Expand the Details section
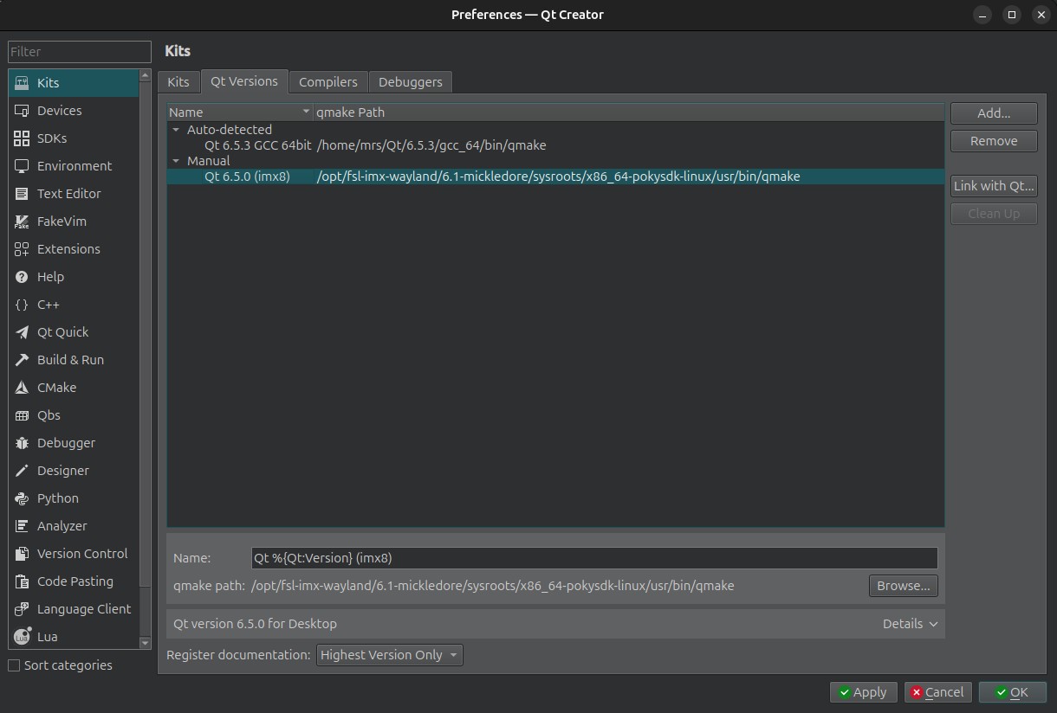Viewport: 1057px width, 713px height. [x=910, y=624]
